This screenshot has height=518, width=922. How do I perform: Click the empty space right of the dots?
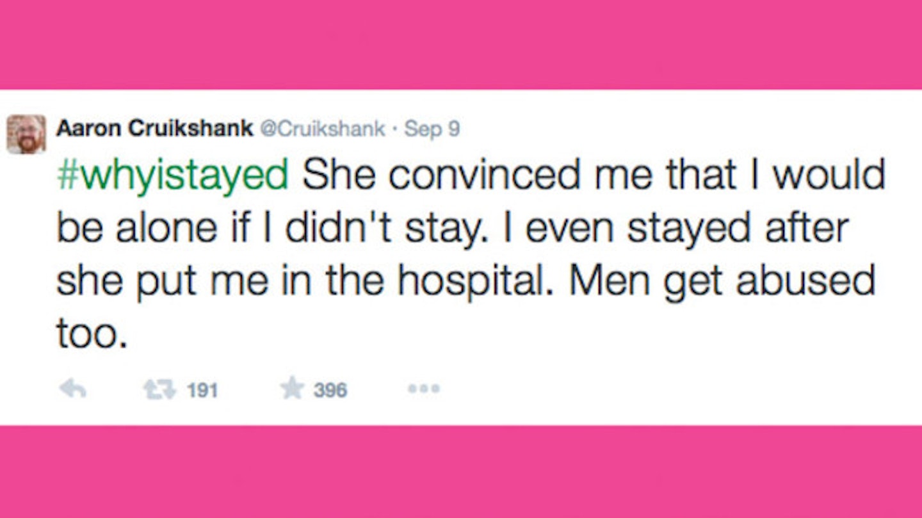[679, 389]
